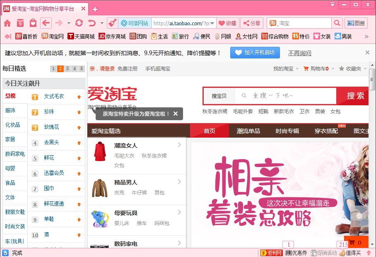Go forward with the right arrow button
Image resolution: width=376 pixels, height=257 pixels.
pyautogui.click(x=59, y=23)
